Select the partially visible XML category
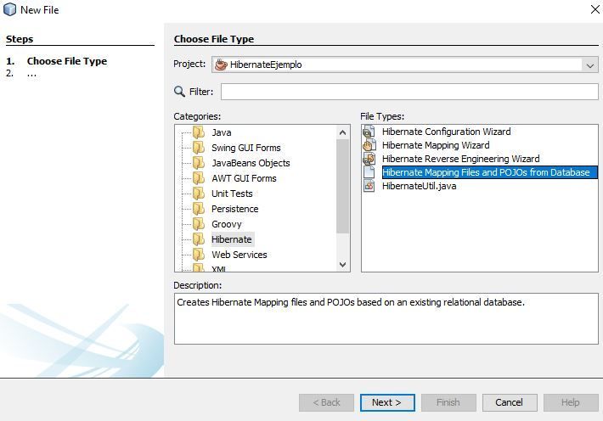The image size is (603, 421). 219,268
